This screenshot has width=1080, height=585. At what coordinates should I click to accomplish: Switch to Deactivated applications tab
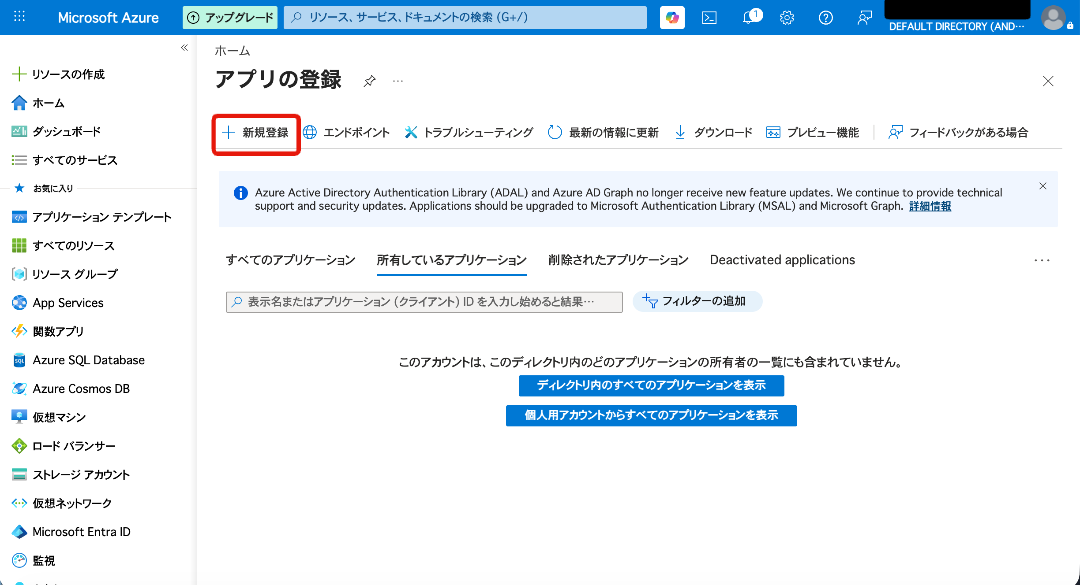pyautogui.click(x=782, y=260)
